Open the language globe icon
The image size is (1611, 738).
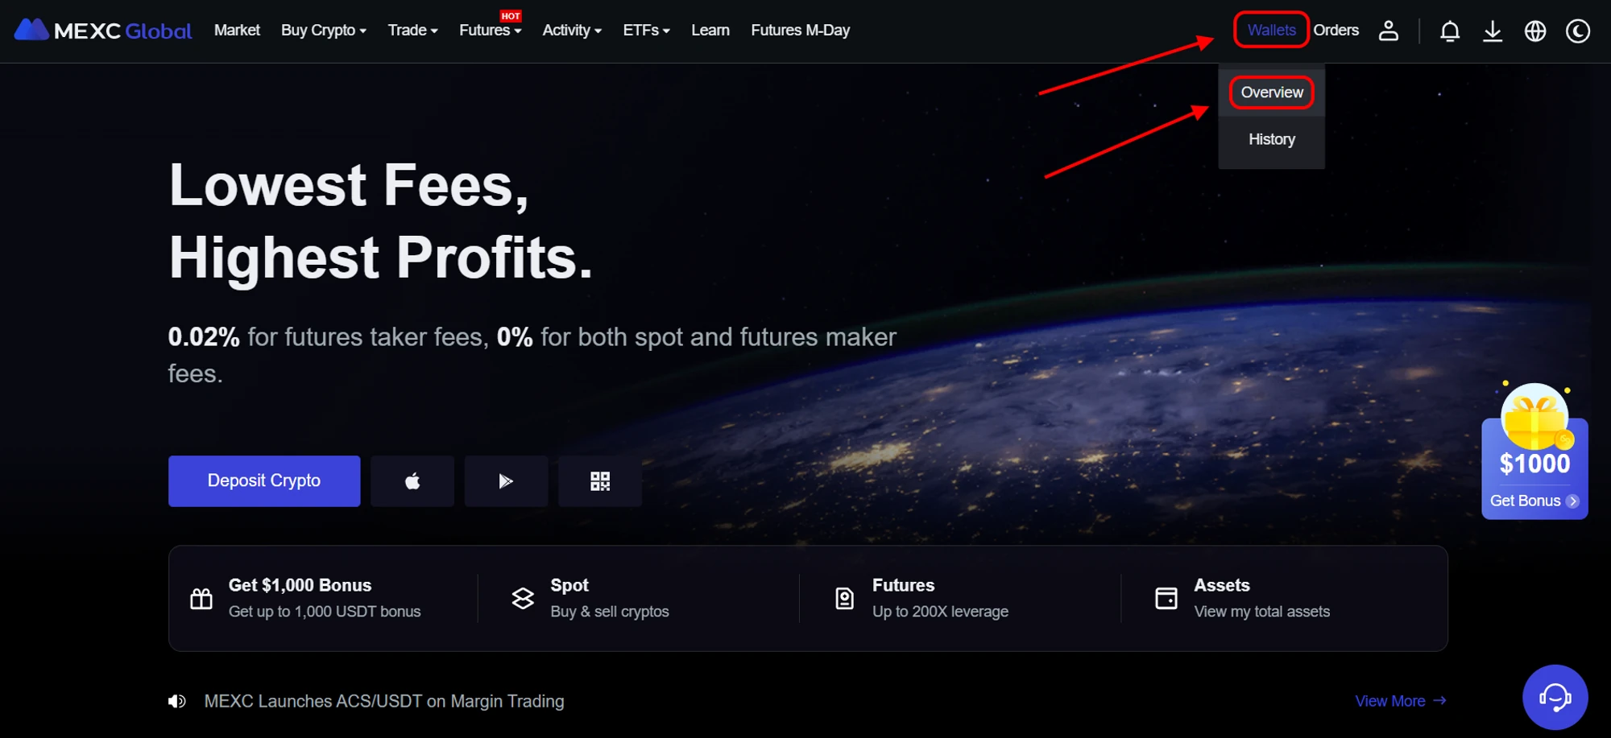1535,31
